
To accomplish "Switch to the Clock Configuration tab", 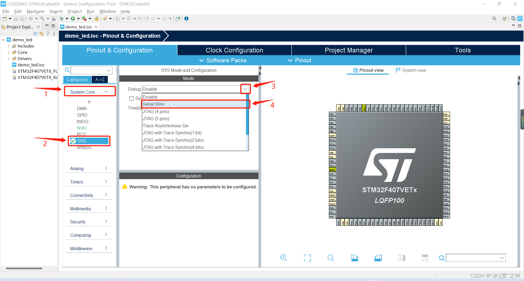I will pyautogui.click(x=234, y=50).
